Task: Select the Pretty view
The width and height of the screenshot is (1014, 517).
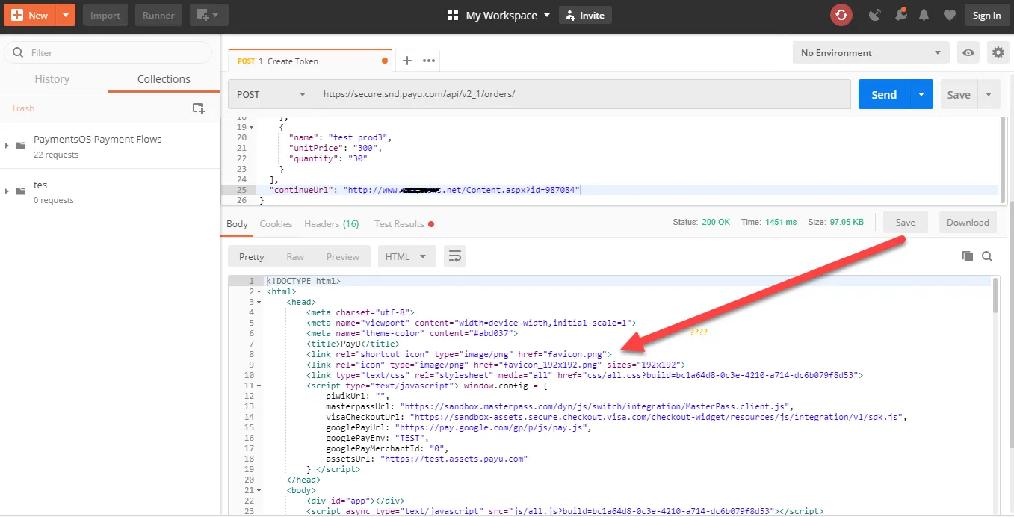Action: pyautogui.click(x=252, y=256)
